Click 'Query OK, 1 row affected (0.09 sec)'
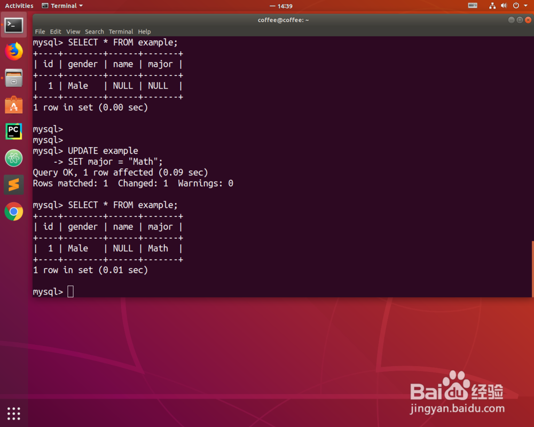The image size is (534, 427). tap(120, 172)
